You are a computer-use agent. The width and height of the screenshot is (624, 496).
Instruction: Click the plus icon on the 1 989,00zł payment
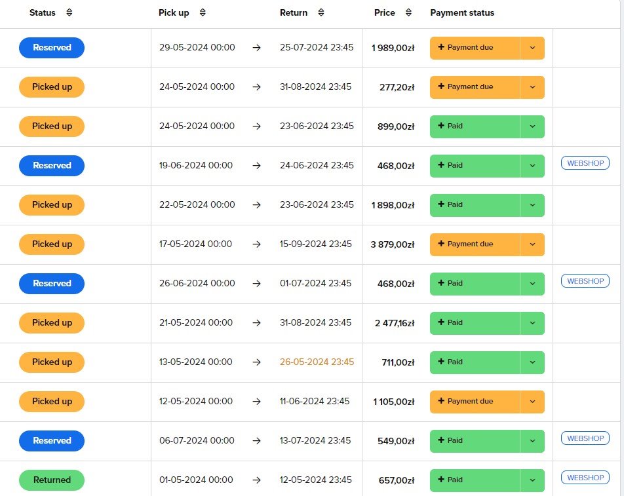point(441,47)
